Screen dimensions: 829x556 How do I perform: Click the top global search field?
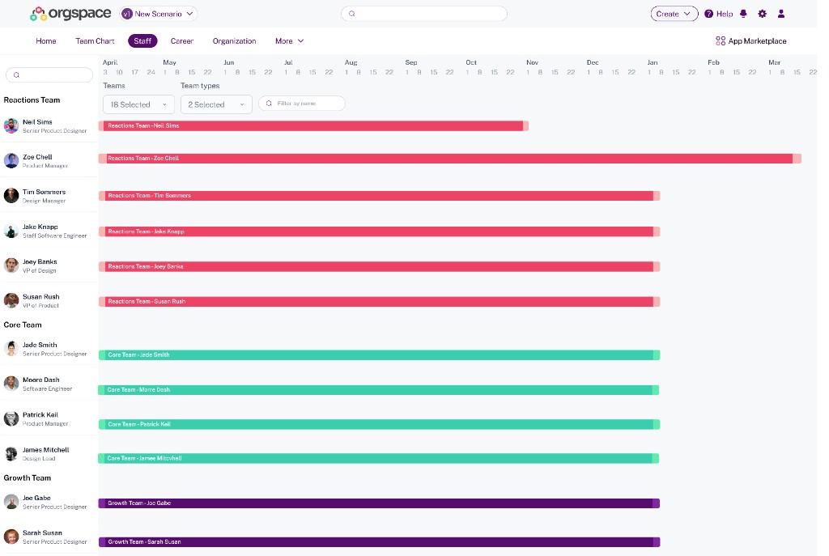(424, 14)
